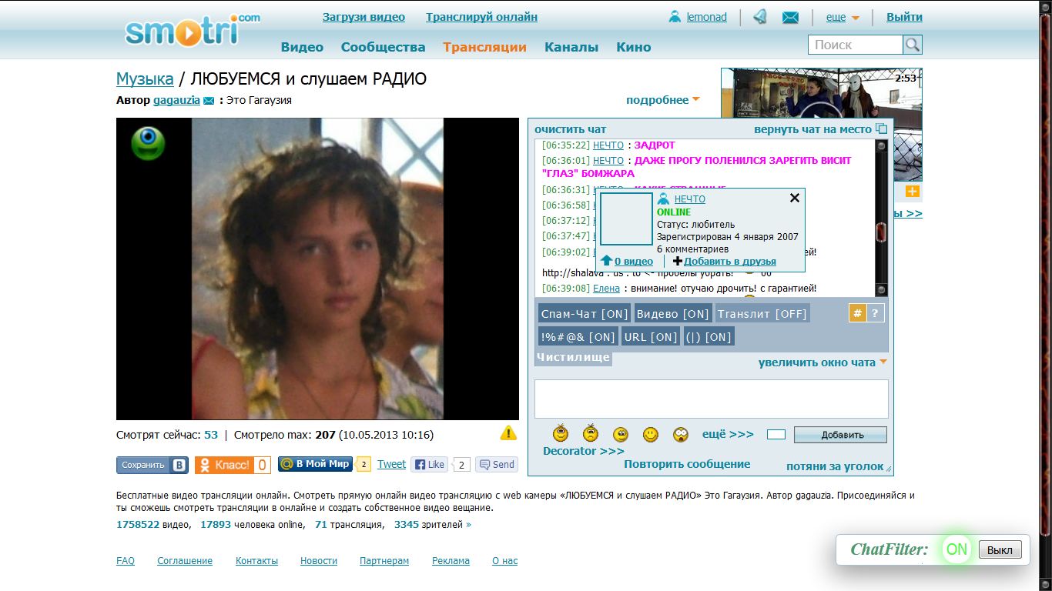Image resolution: width=1052 pixels, height=591 pixels.
Task: Toggle the ChatFilter green ON switch
Action: 957,549
